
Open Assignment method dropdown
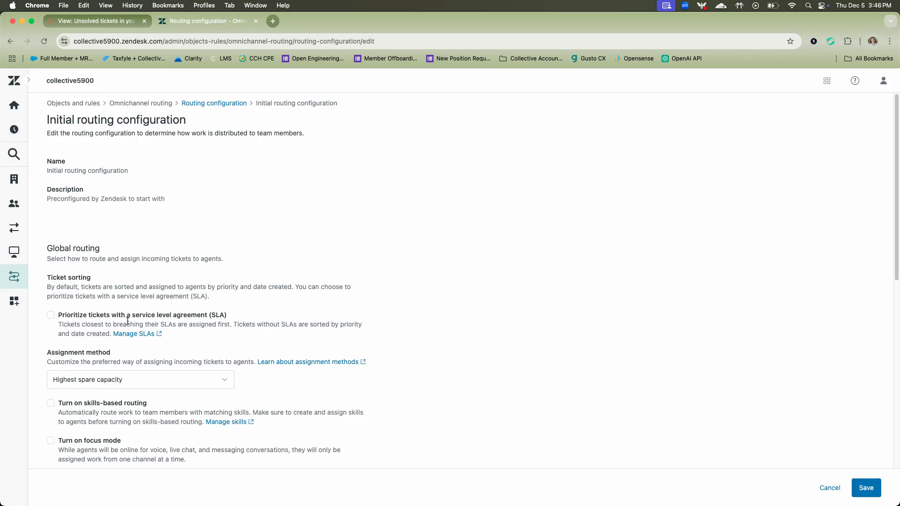click(141, 379)
